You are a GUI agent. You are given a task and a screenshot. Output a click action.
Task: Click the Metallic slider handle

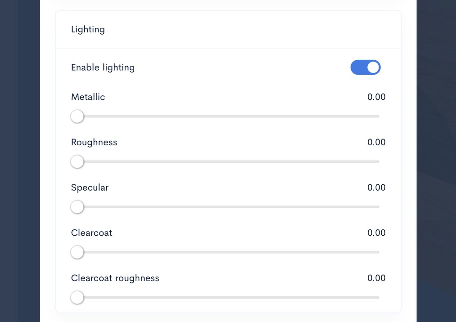(x=77, y=116)
